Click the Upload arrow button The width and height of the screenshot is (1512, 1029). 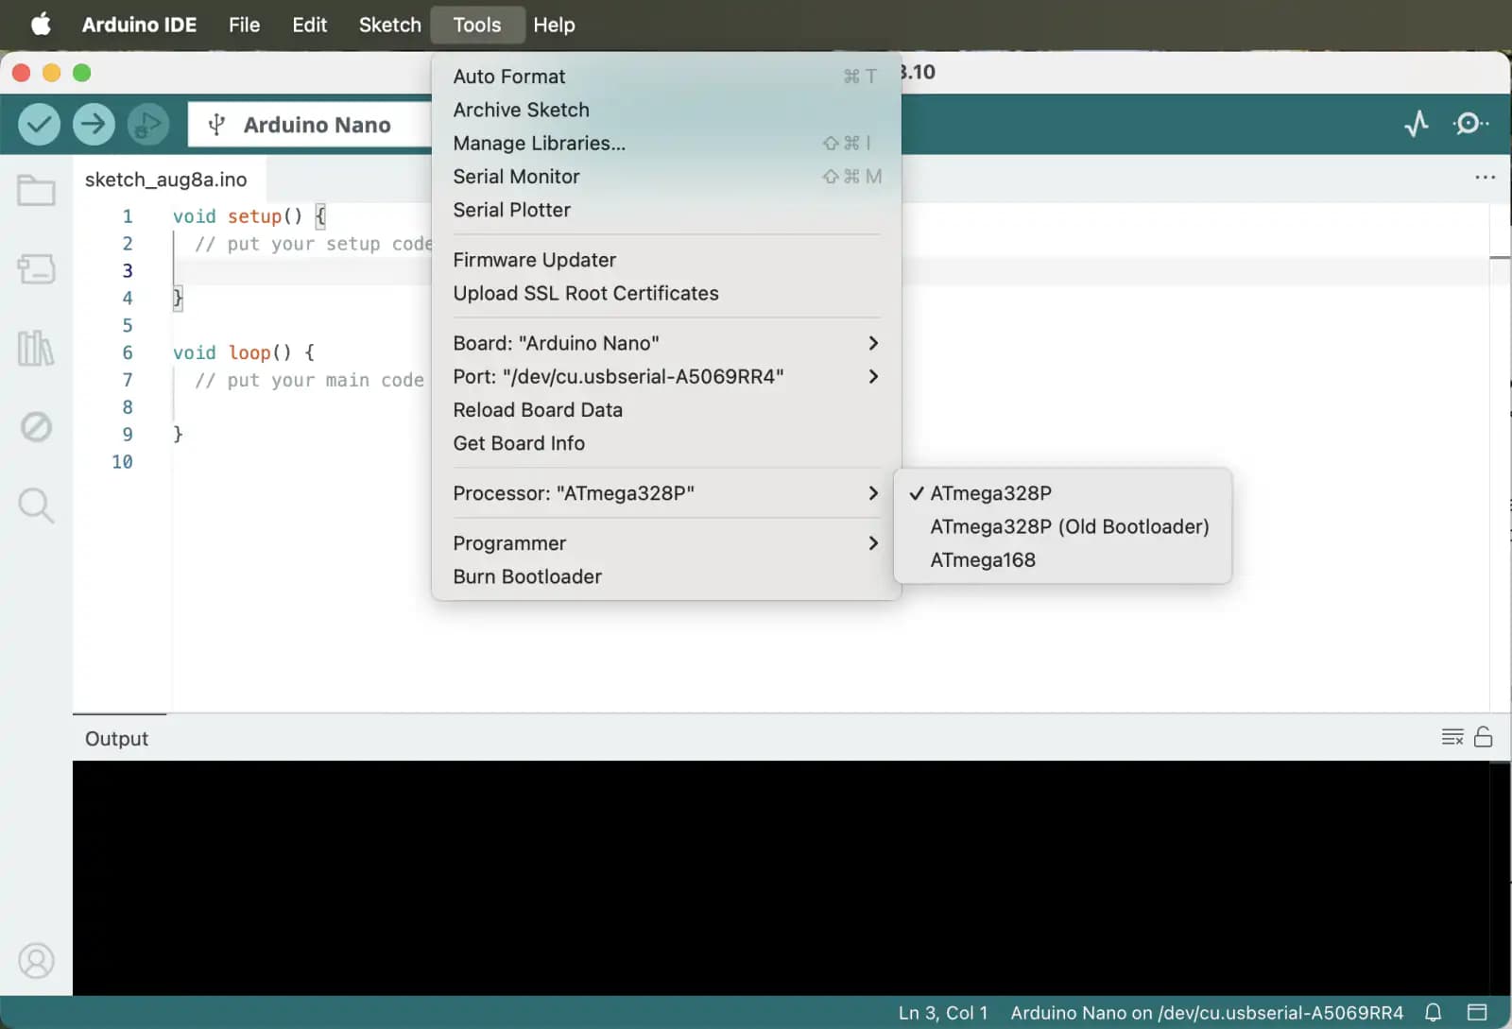click(x=94, y=124)
